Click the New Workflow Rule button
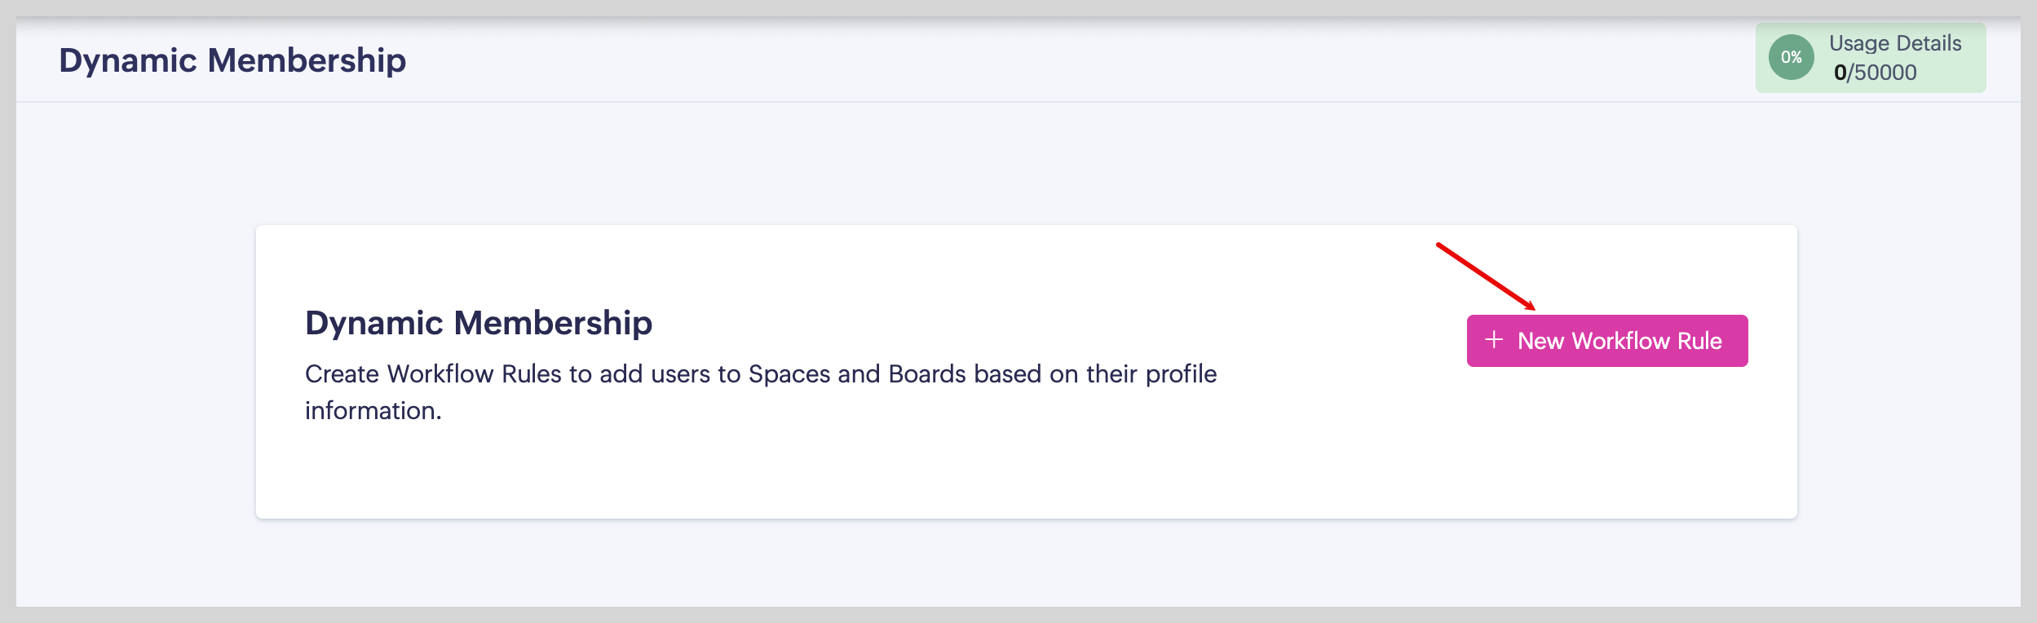Image resolution: width=2037 pixels, height=623 pixels. 1606,341
